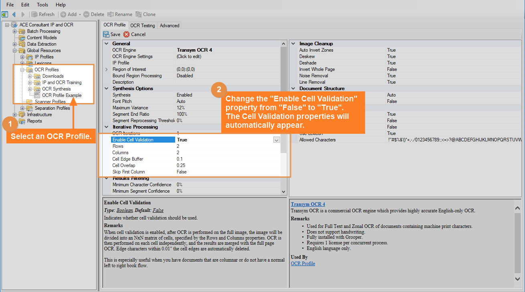This screenshot has width=525, height=292.
Task: Click the Save icon in OCR Profile
Action: click(x=107, y=34)
